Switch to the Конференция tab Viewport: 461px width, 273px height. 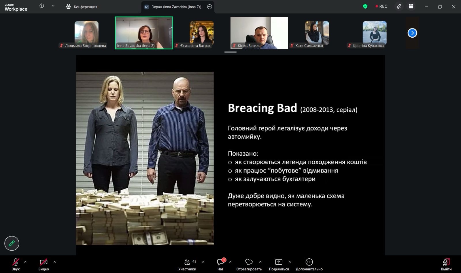[x=82, y=7]
